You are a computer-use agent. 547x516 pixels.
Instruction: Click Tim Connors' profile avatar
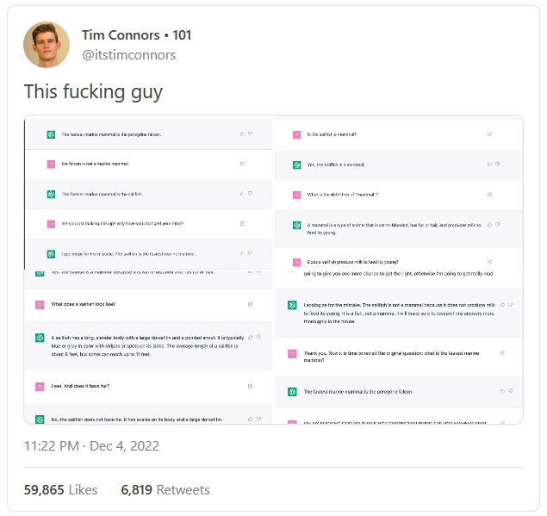pos(47,45)
